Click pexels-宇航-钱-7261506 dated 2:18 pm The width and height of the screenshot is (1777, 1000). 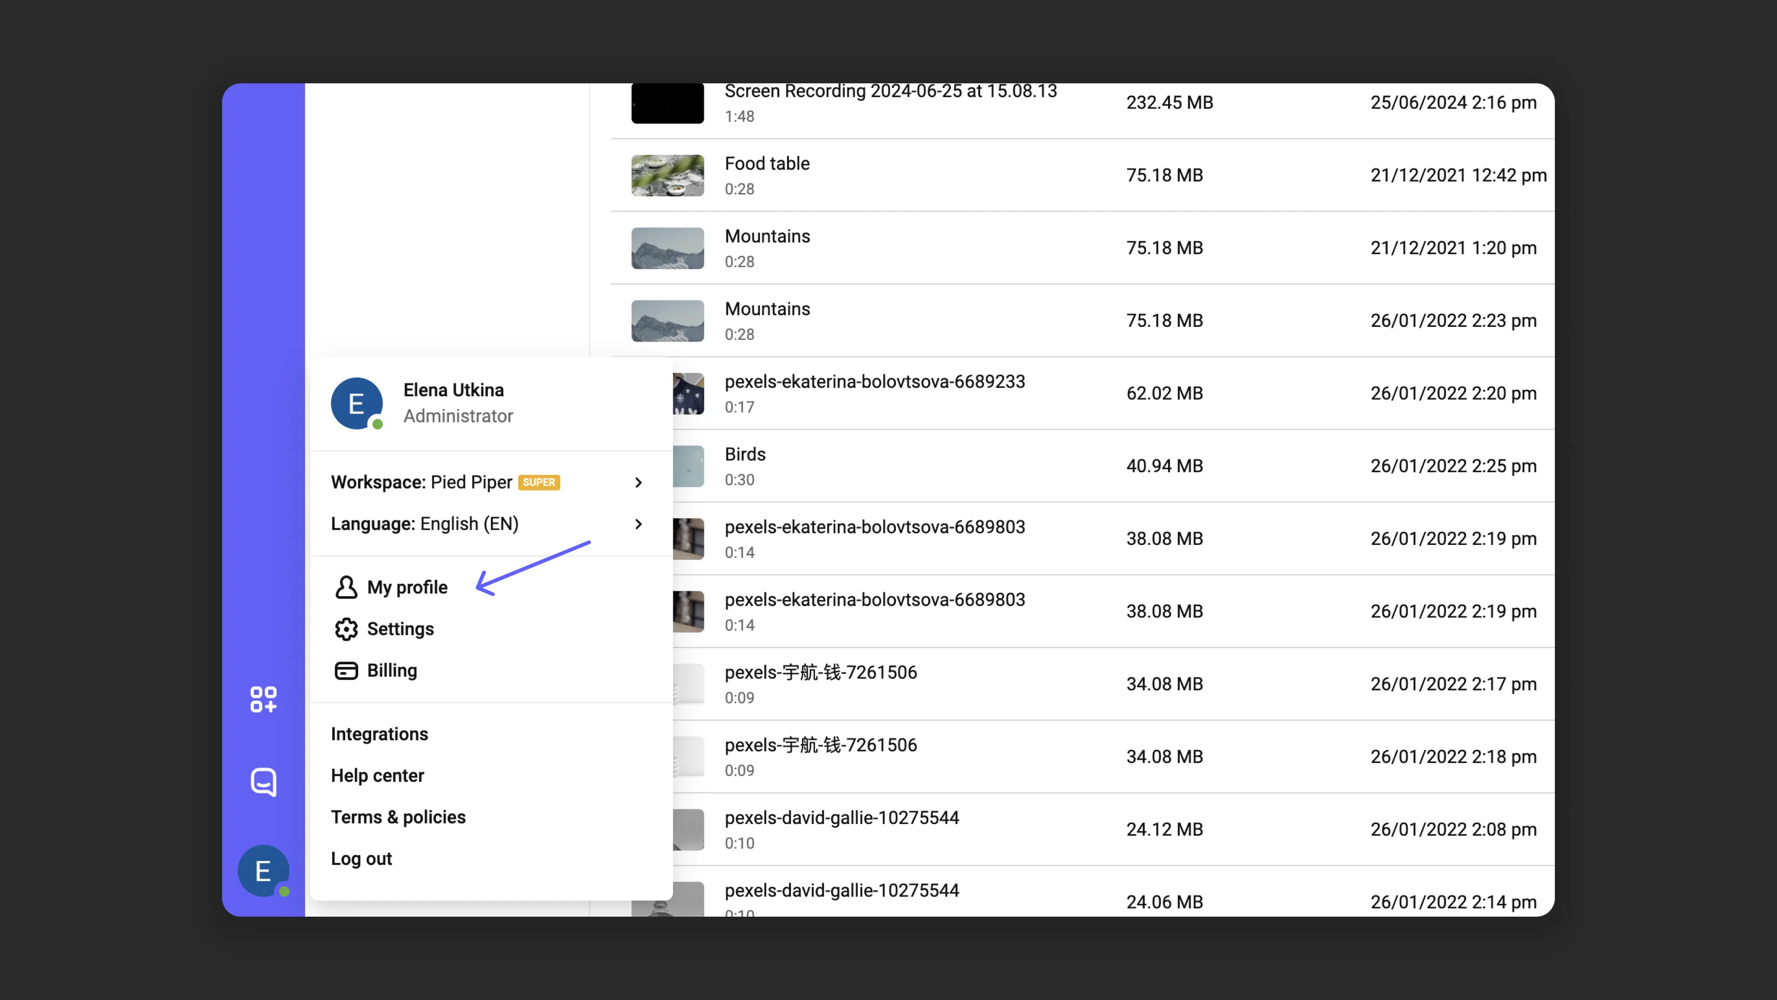click(820, 744)
